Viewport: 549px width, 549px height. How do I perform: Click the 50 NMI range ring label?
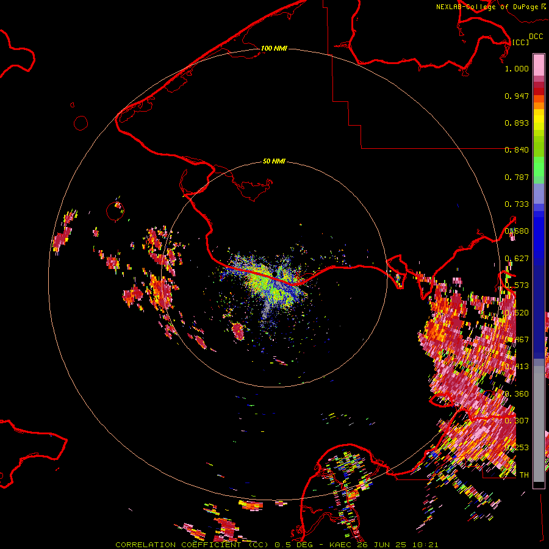click(274, 161)
